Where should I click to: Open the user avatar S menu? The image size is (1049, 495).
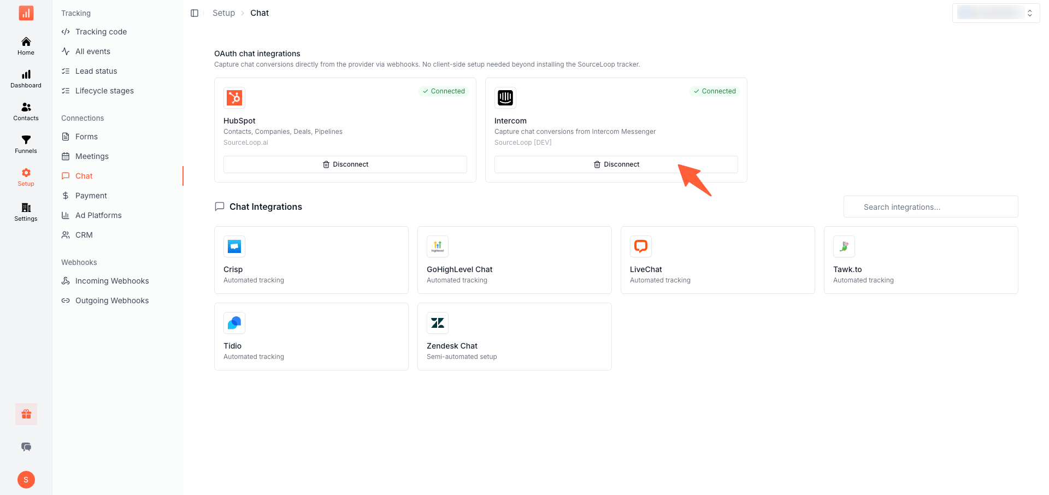(26, 480)
